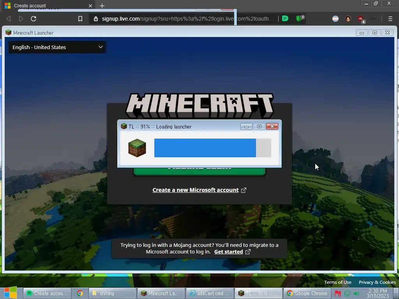Close the TL Loading launcher window
Viewport: 399px width, 299px height.
[272, 127]
